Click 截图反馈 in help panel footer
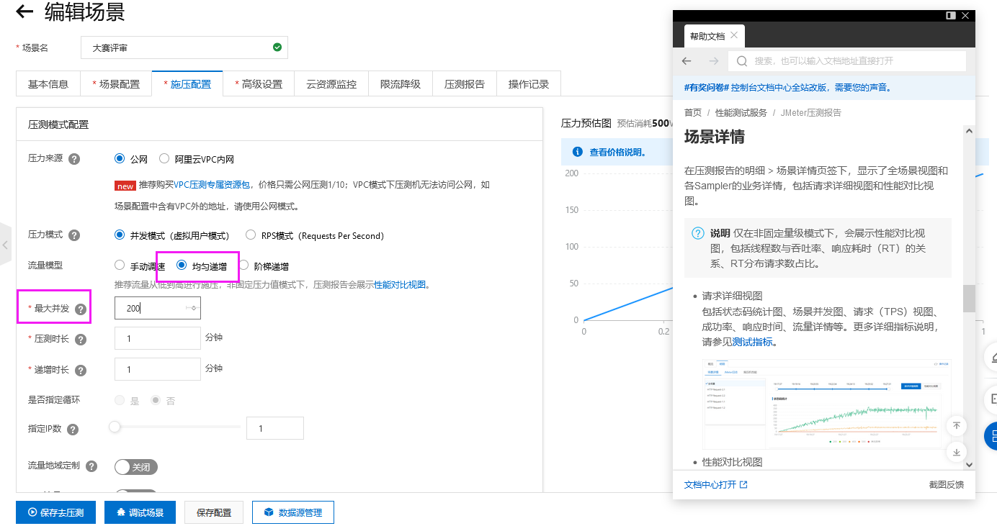This screenshot has width=997, height=526. click(947, 484)
